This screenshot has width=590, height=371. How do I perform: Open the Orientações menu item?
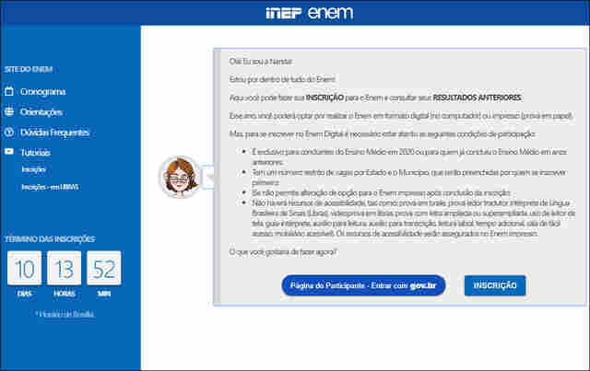click(41, 112)
